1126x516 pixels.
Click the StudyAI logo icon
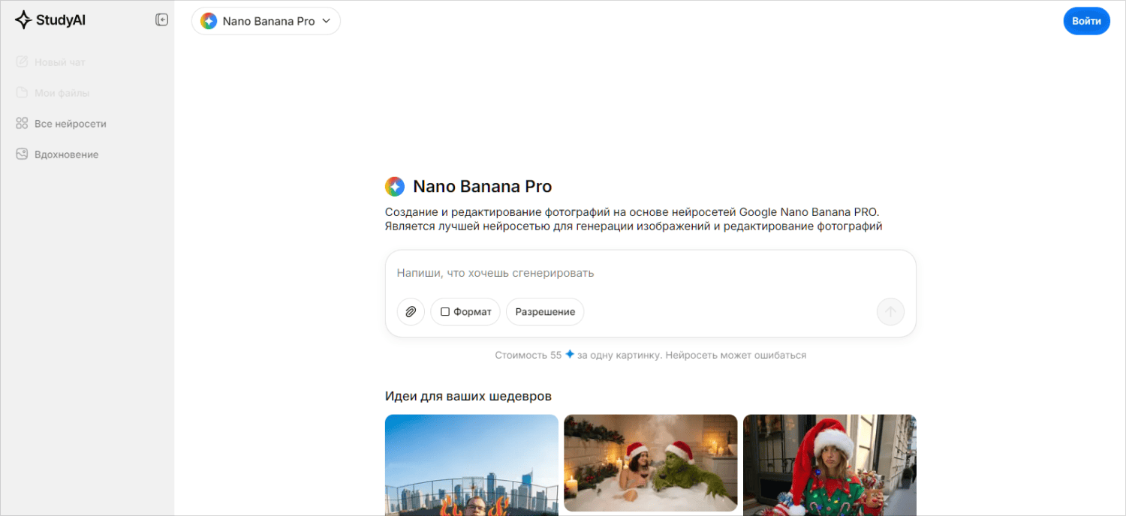point(23,19)
